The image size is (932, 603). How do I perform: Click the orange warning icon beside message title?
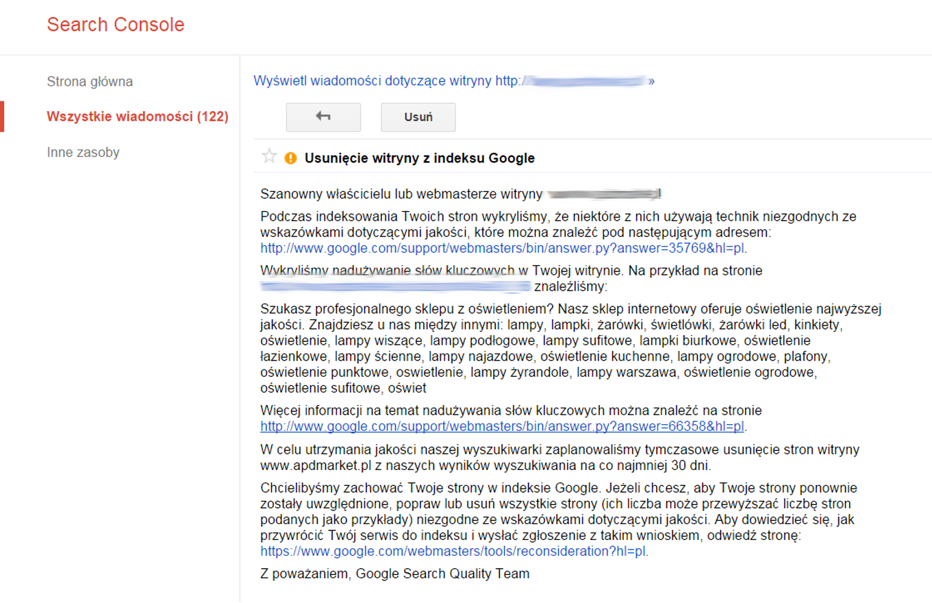tap(290, 158)
